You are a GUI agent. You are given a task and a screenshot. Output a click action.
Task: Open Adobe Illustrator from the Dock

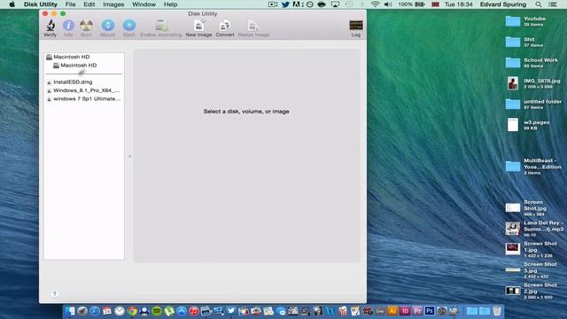(392, 311)
